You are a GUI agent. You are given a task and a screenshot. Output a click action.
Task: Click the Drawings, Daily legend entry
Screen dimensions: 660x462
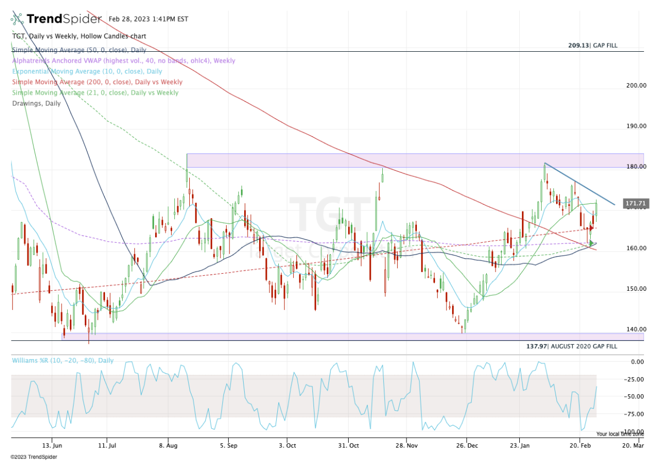click(36, 104)
